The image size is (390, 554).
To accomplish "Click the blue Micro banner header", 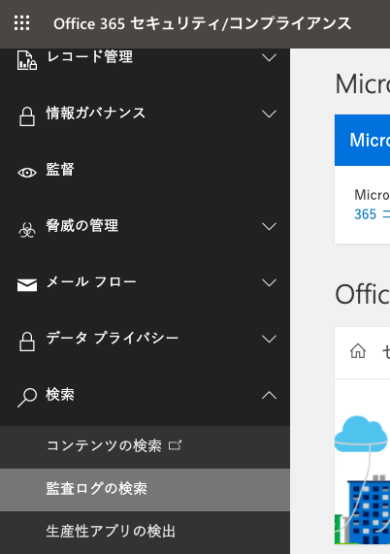I will [x=362, y=140].
